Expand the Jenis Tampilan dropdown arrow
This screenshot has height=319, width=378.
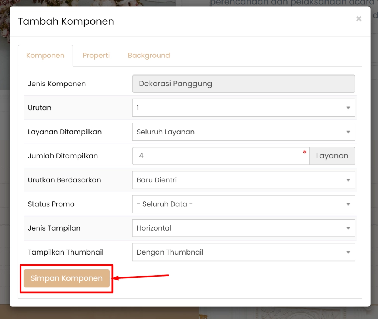point(348,228)
